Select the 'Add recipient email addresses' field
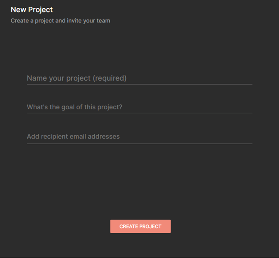Screen dimensions: 279x258 [139, 137]
